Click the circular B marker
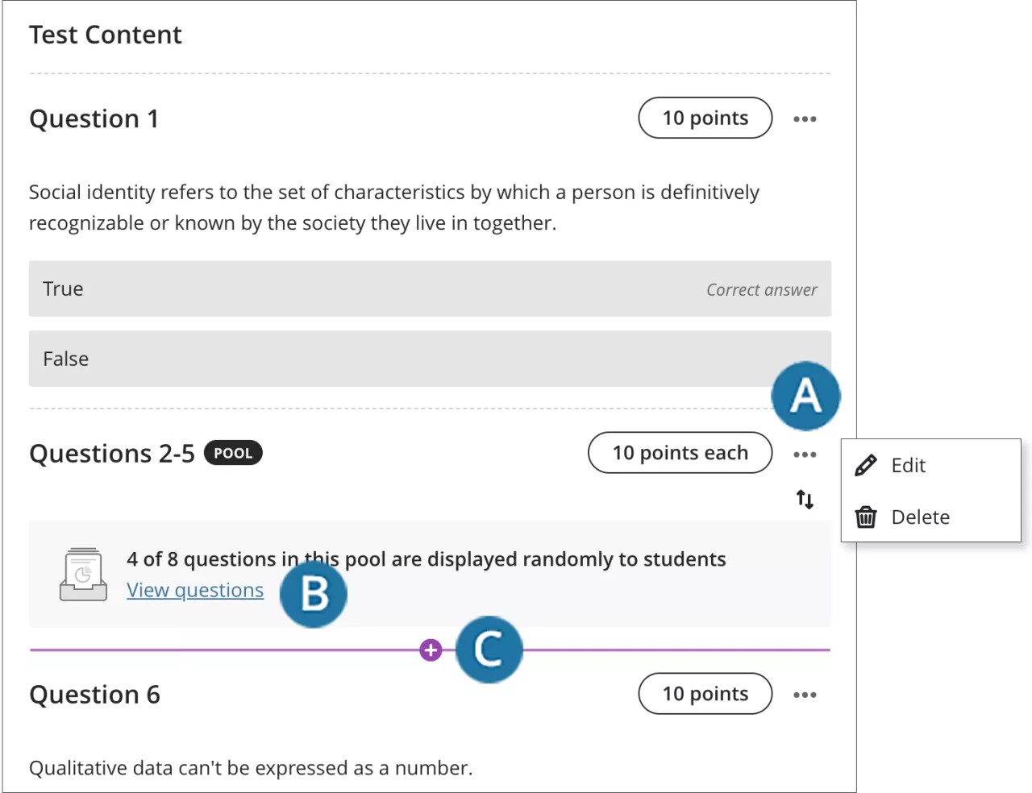This screenshot has width=1032, height=793. click(x=314, y=594)
